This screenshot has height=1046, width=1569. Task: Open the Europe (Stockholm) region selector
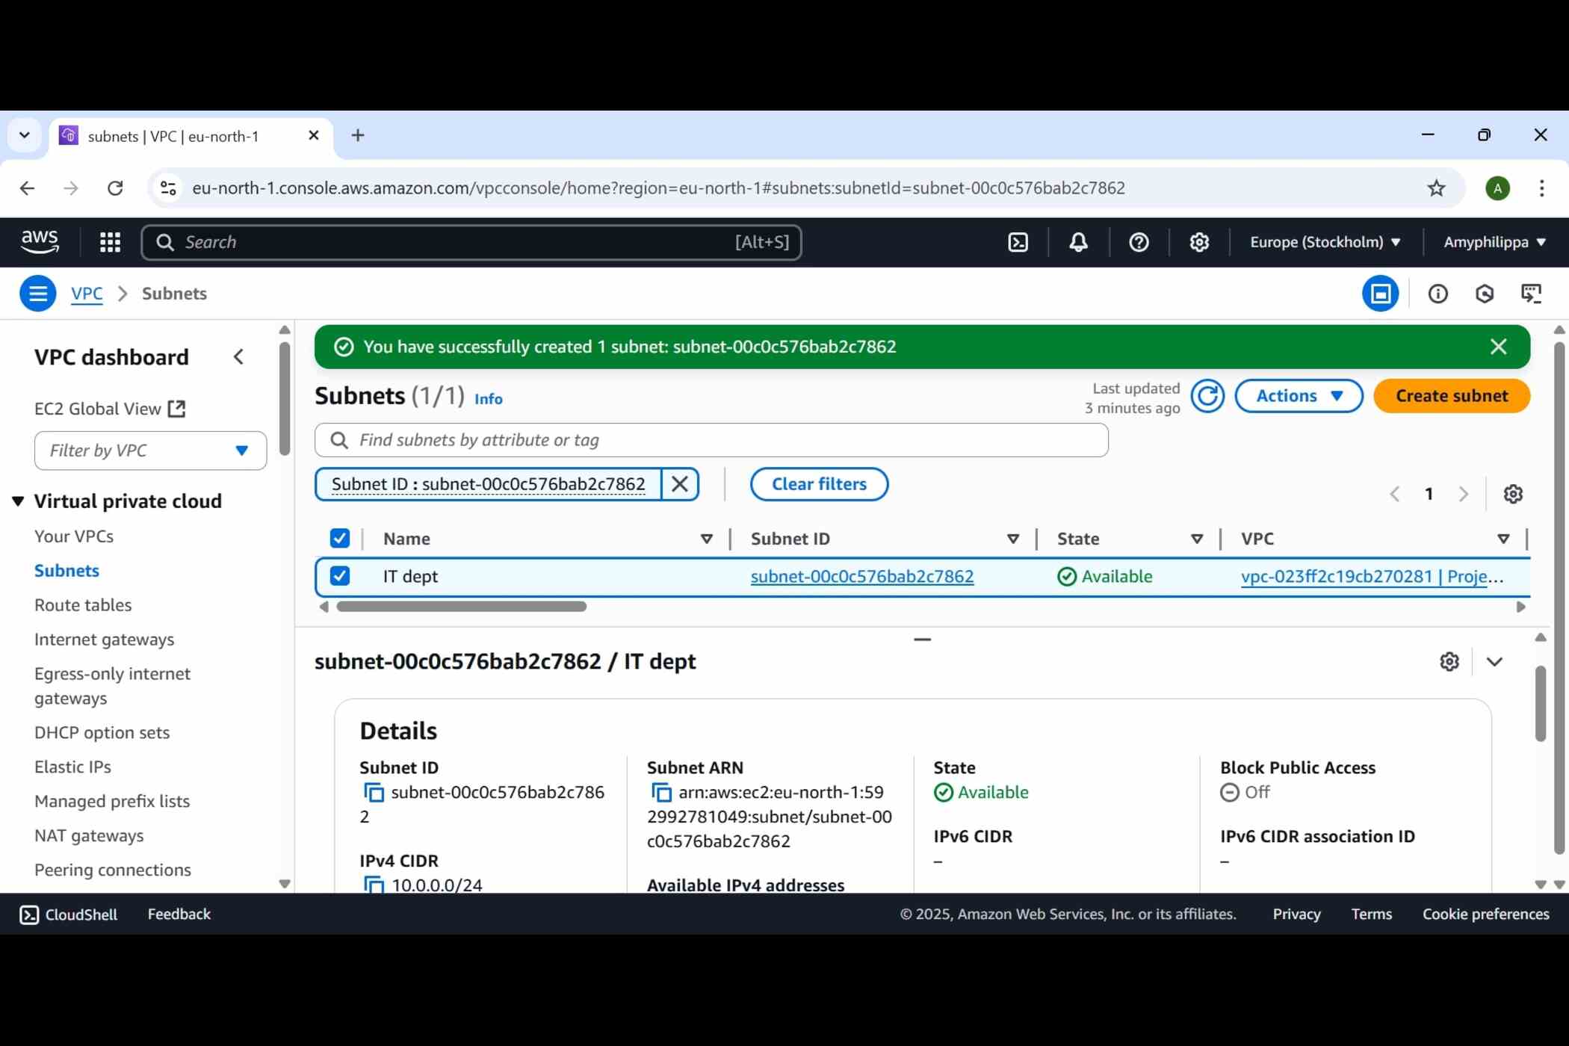point(1325,242)
